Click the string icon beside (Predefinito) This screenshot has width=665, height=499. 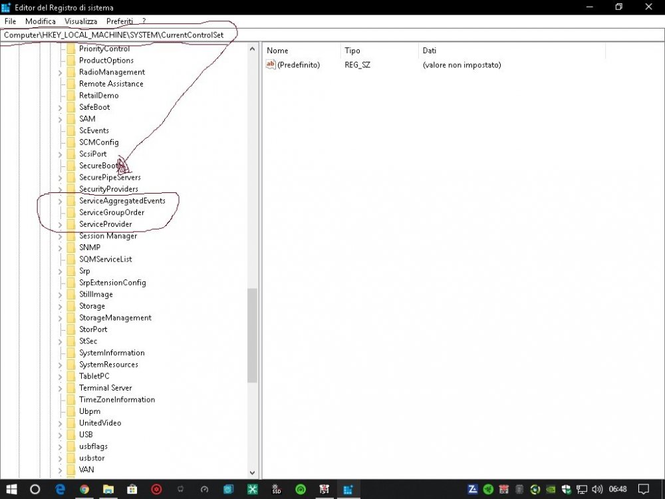[x=271, y=65]
